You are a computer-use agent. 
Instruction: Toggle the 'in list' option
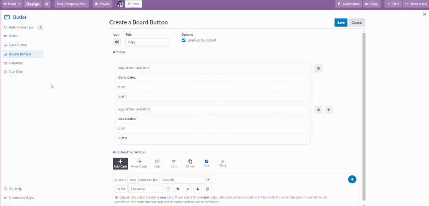point(121,189)
